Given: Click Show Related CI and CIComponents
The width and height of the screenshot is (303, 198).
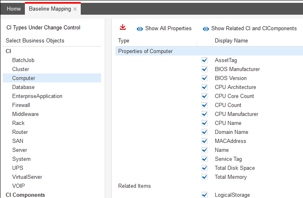Looking at the screenshot, I should 254,29.
